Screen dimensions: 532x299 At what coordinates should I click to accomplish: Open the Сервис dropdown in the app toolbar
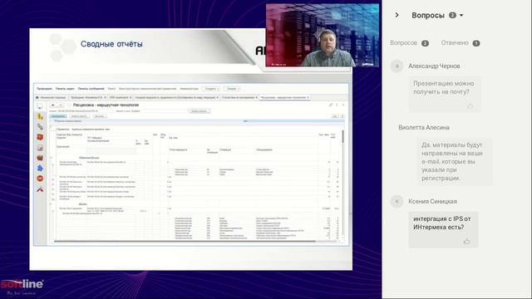pyautogui.click(x=232, y=89)
